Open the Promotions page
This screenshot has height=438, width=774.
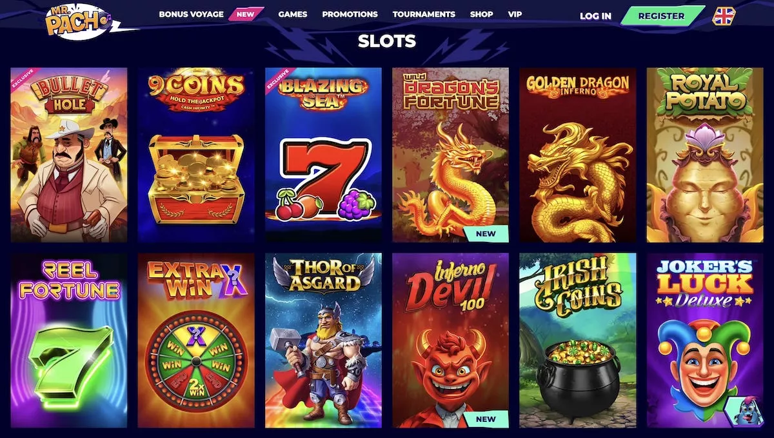tap(350, 14)
